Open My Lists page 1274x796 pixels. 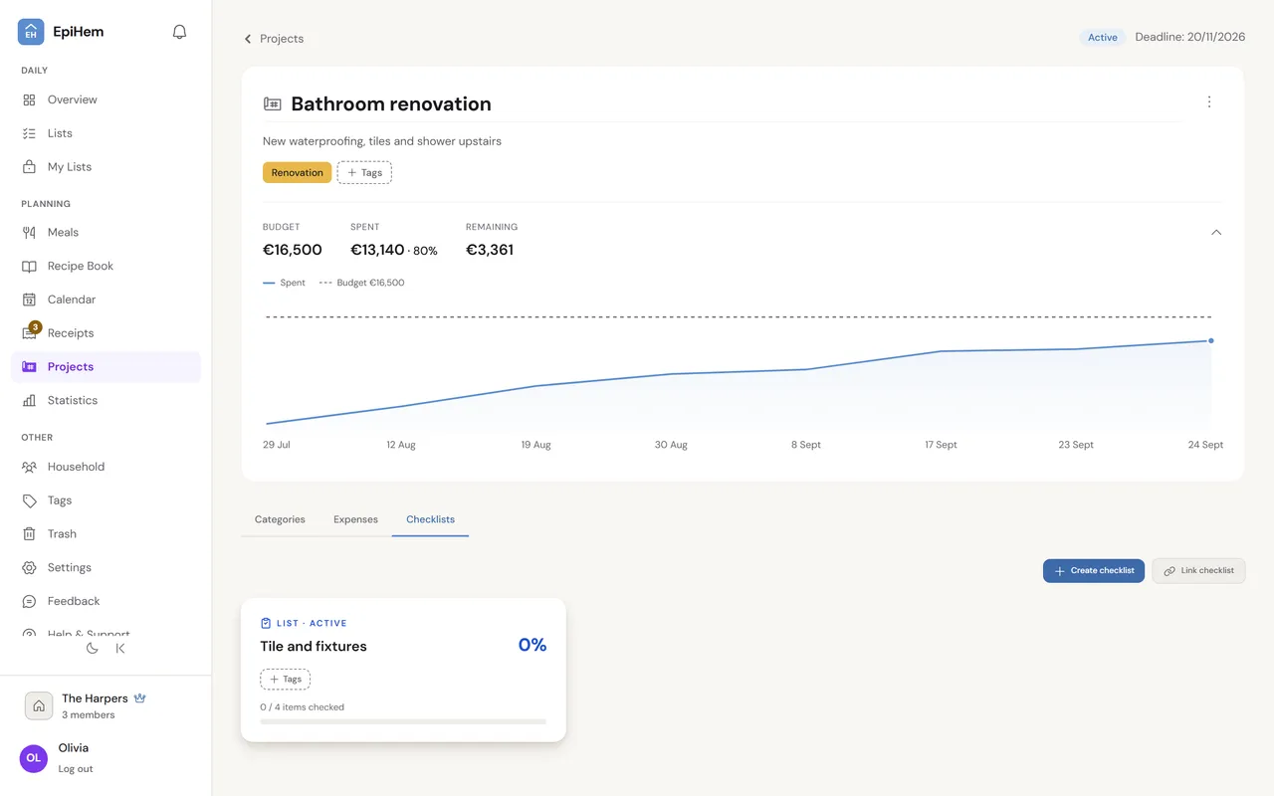106,167
